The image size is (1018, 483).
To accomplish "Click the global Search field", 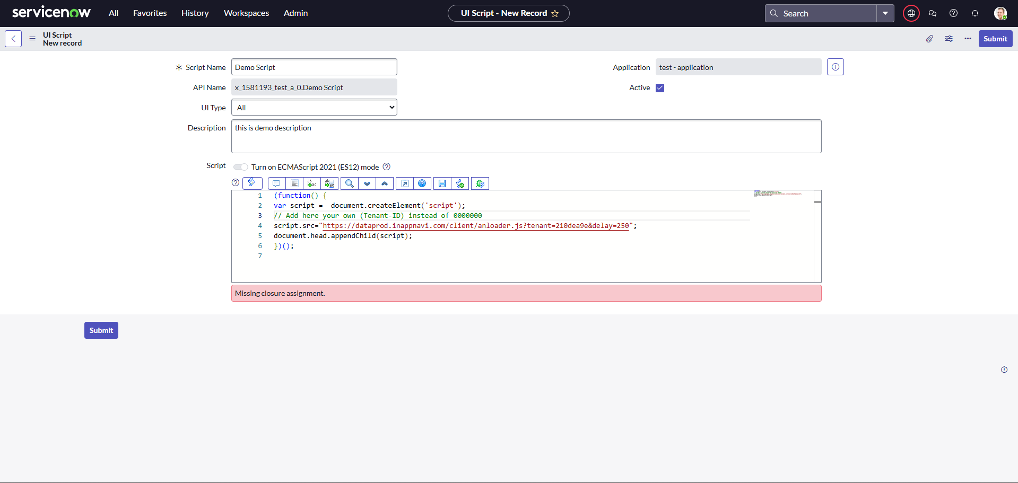I will [821, 13].
